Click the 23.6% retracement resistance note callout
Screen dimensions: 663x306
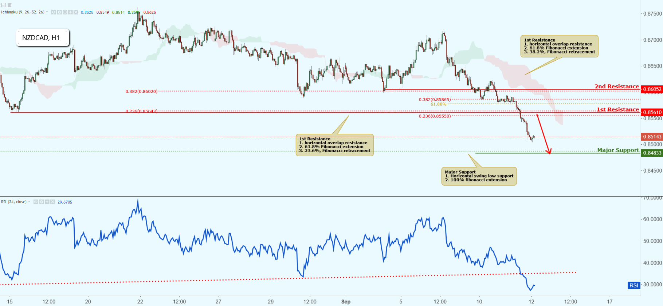coord(335,145)
